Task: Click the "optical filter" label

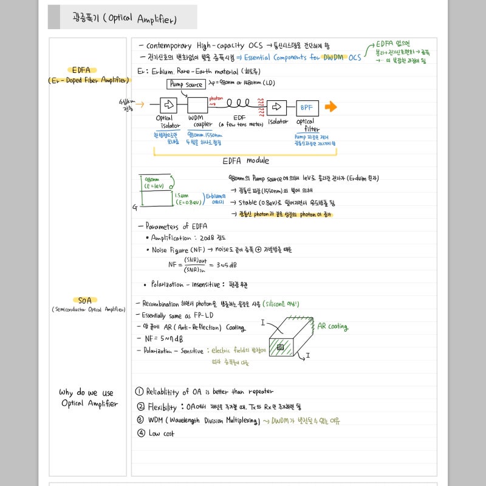Action: coord(308,125)
